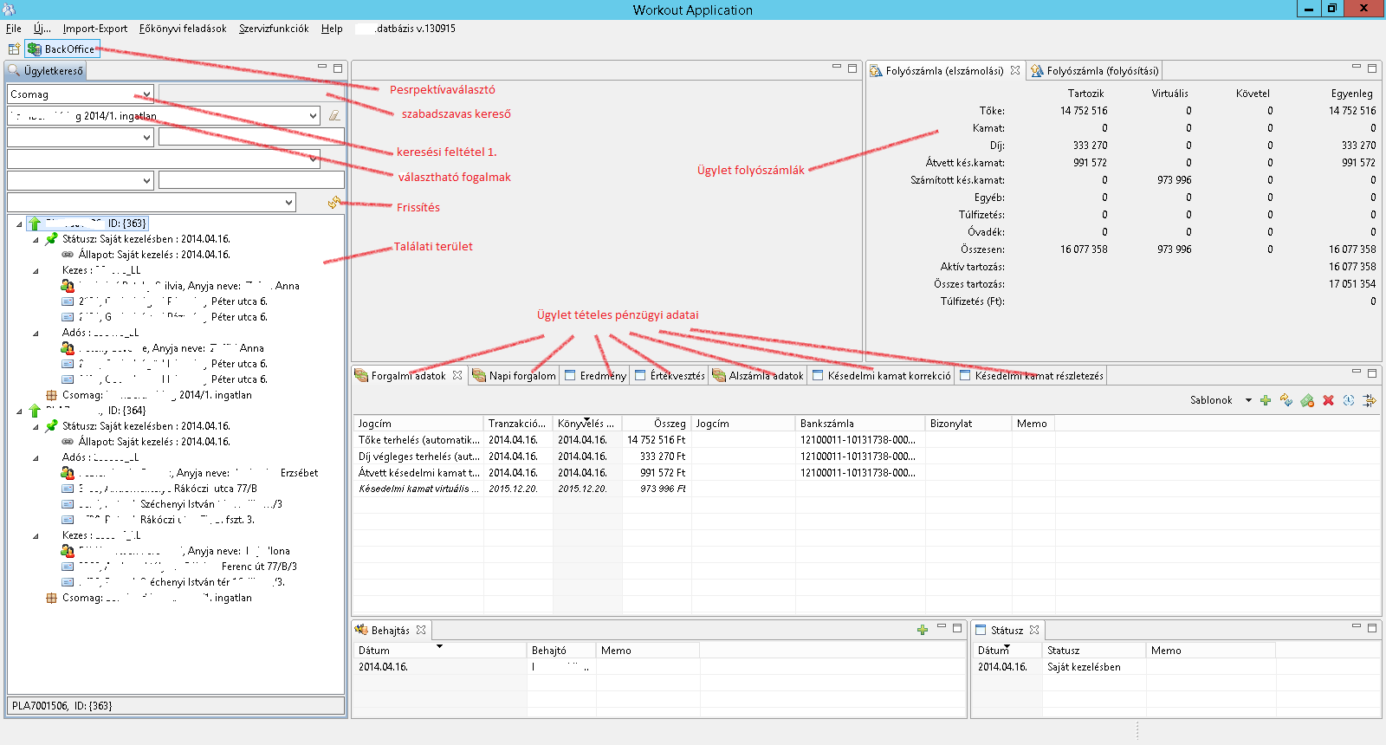This screenshot has width=1386, height=745.
Task: Click status bar text PLA7001506, ID: {363}
Action: click(x=62, y=706)
